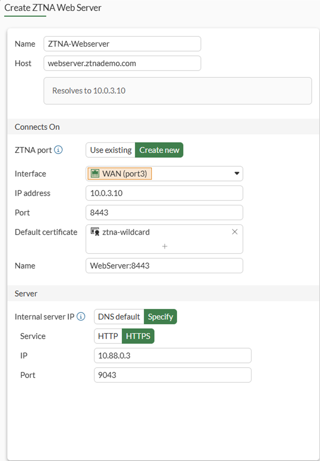Select Use existing ZTNA port
Screen dimensions: 320x461
click(x=111, y=150)
